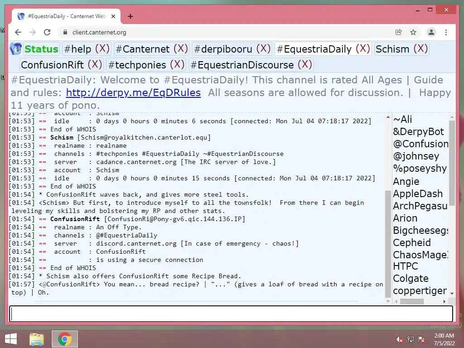Open the Chrome three-dot menu
The width and height of the screenshot is (464, 348).
[446, 32]
